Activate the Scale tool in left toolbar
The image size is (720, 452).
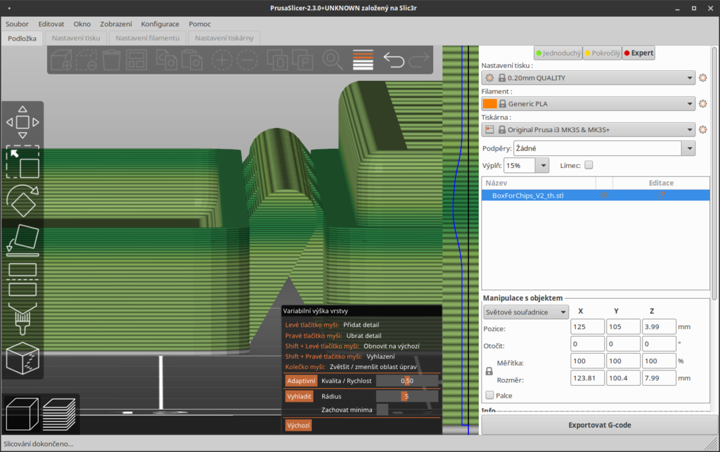22,163
